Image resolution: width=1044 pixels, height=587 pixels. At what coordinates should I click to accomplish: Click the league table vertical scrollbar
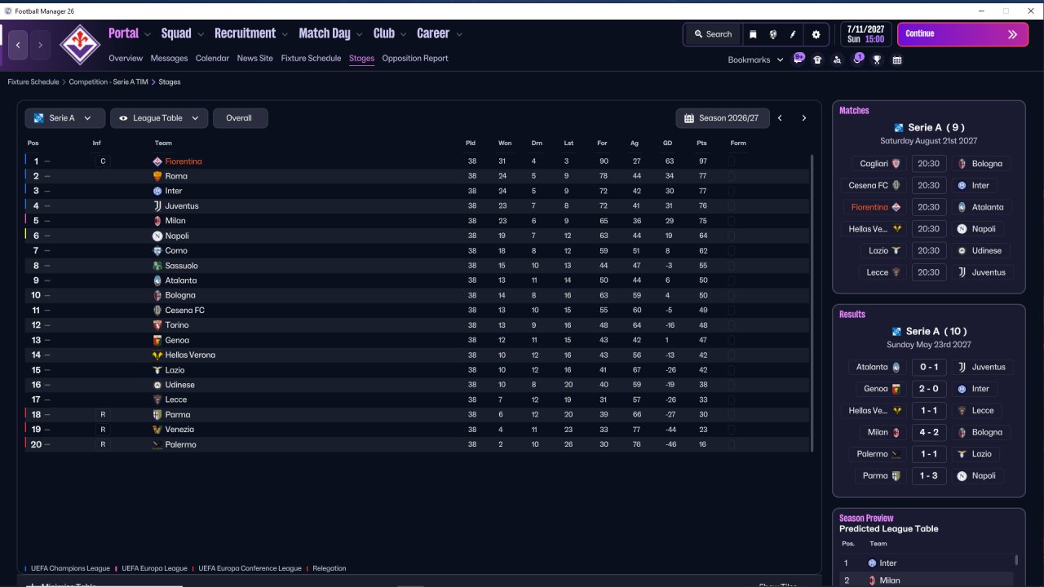tap(812, 302)
